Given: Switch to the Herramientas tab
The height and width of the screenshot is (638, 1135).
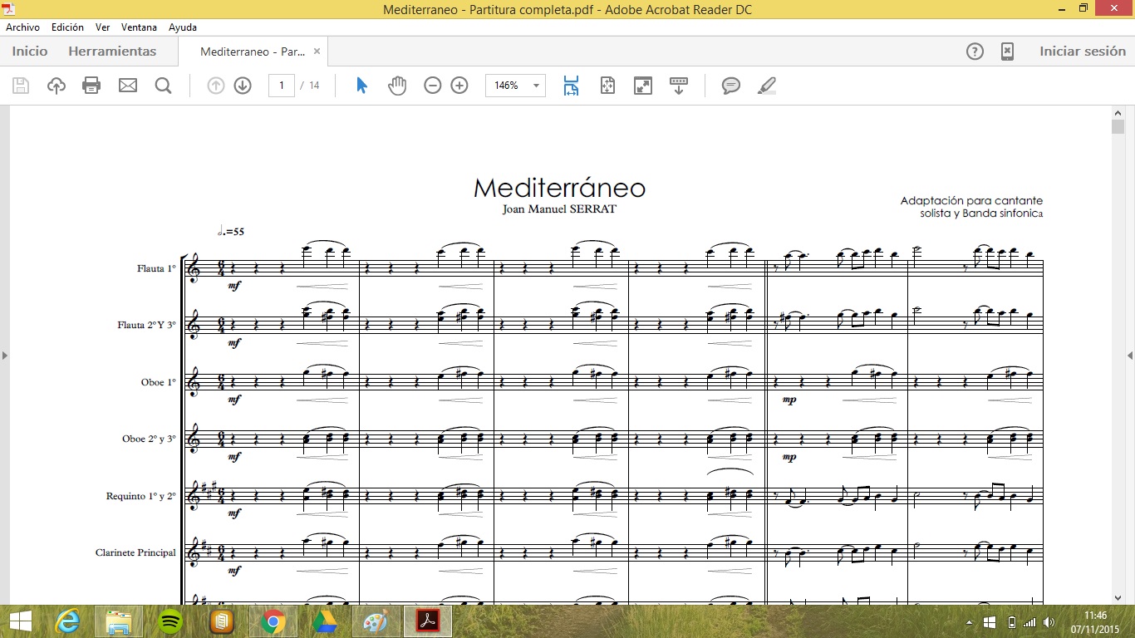Looking at the screenshot, I should (x=112, y=52).
